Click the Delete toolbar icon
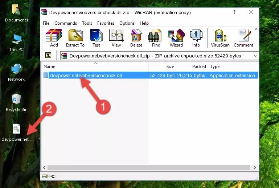 (136, 38)
